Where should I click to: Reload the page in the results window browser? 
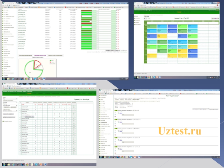(7, 5)
